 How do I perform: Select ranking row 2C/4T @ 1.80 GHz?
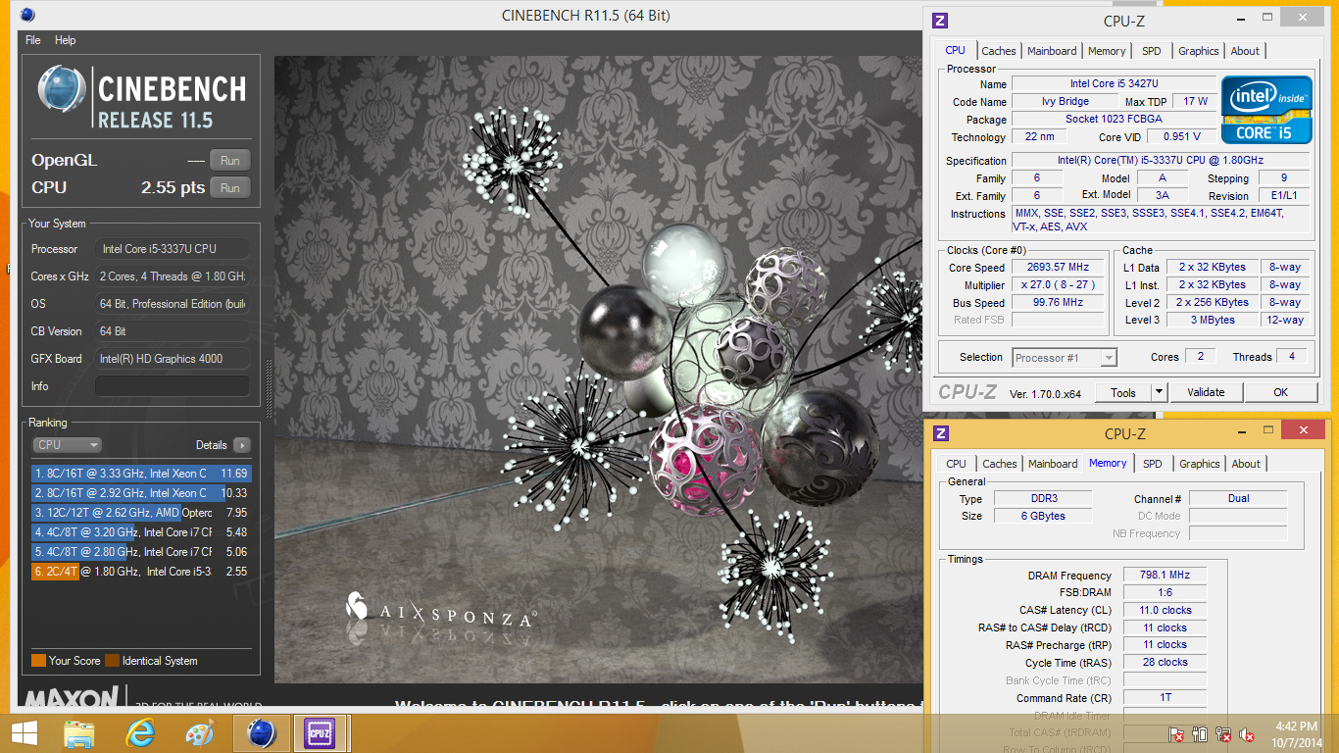click(142, 572)
